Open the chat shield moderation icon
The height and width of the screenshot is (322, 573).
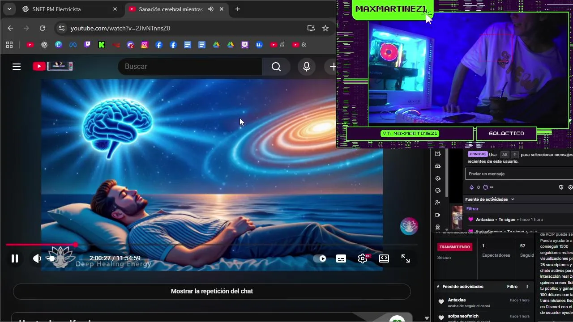pyautogui.click(x=561, y=187)
